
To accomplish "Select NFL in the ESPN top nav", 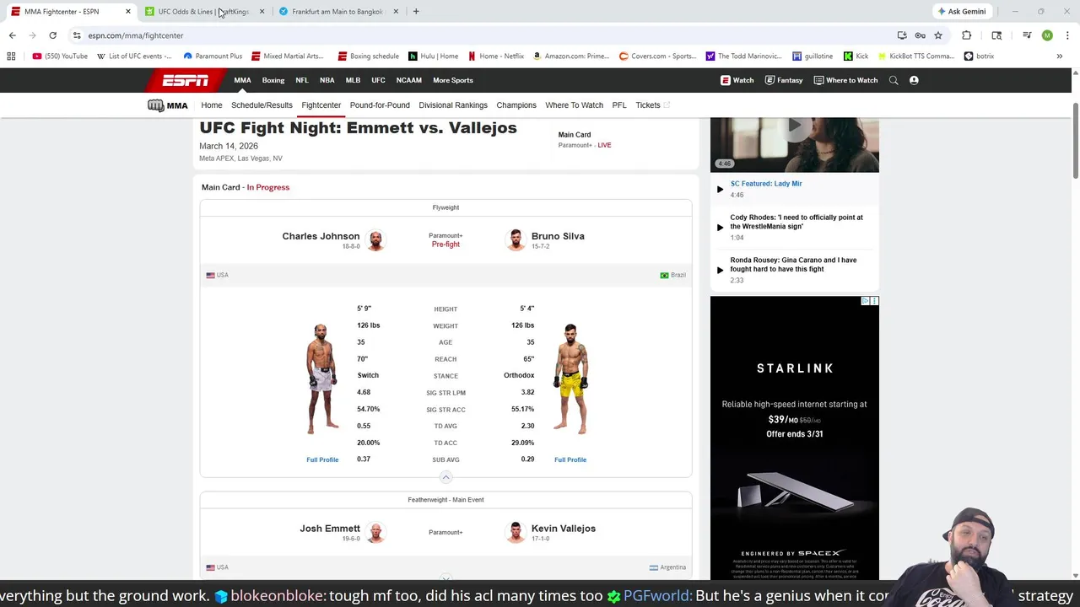I will [302, 80].
